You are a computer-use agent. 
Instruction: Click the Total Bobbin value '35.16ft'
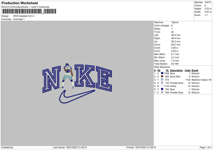pyautogui.click(x=175, y=64)
